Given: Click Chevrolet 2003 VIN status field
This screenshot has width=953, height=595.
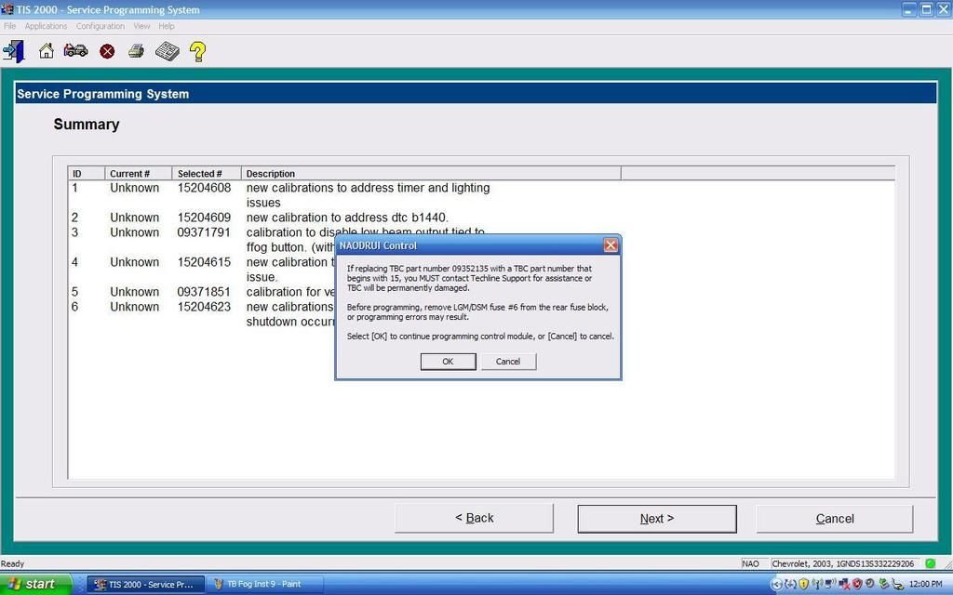Looking at the screenshot, I should (x=843, y=563).
